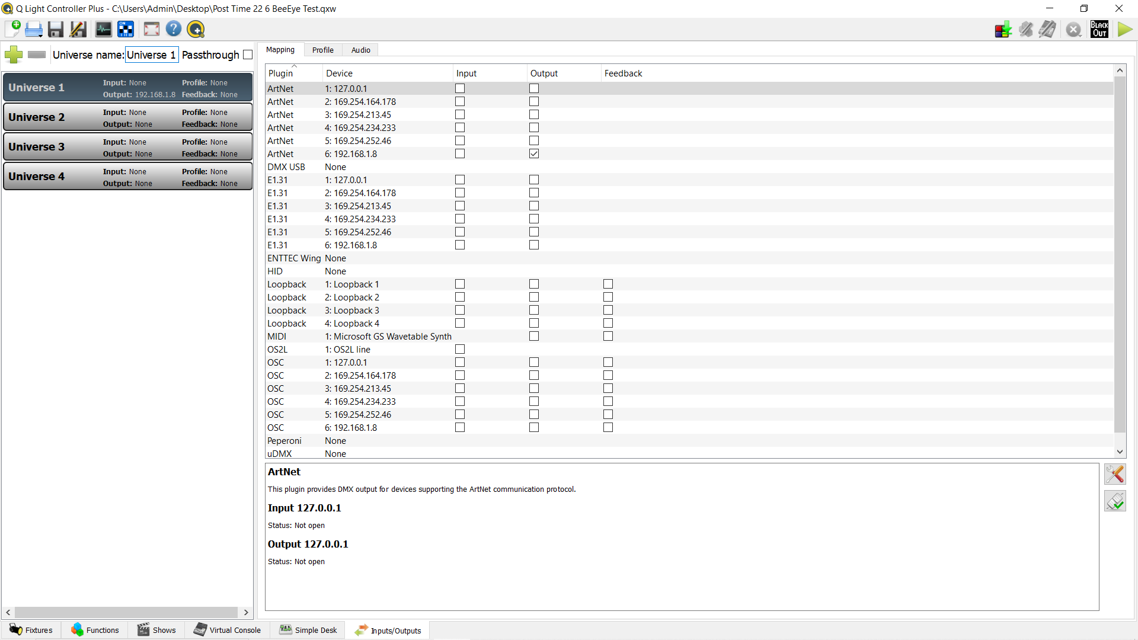Open the Inputs/Outputs panel

coord(388,631)
